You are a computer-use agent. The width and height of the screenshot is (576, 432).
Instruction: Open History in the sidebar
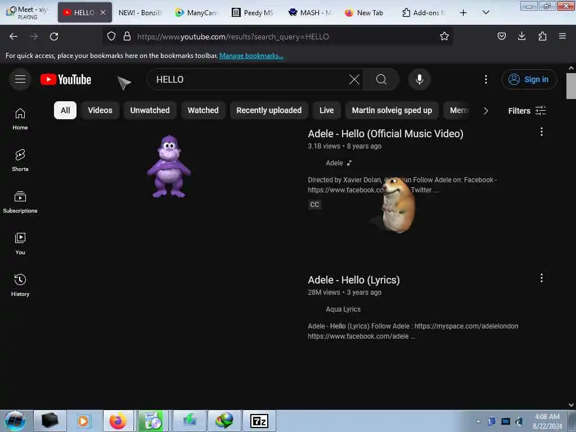[20, 285]
